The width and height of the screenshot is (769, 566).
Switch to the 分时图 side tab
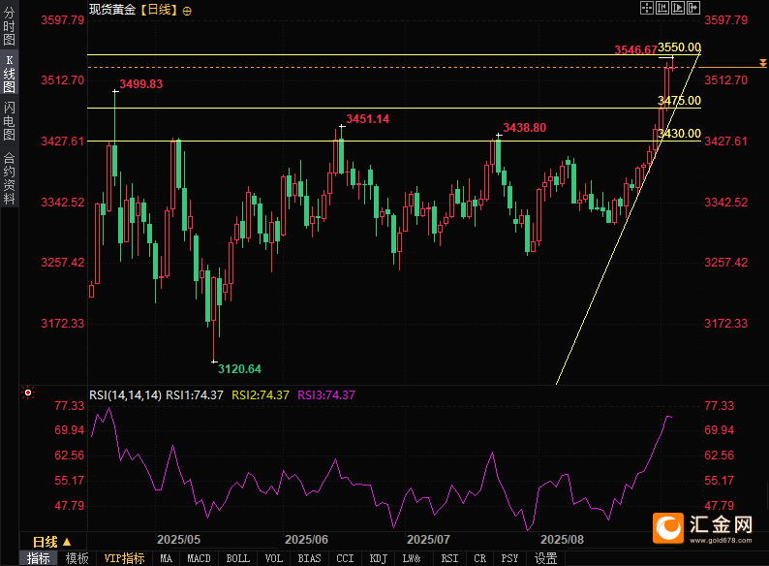(x=9, y=27)
